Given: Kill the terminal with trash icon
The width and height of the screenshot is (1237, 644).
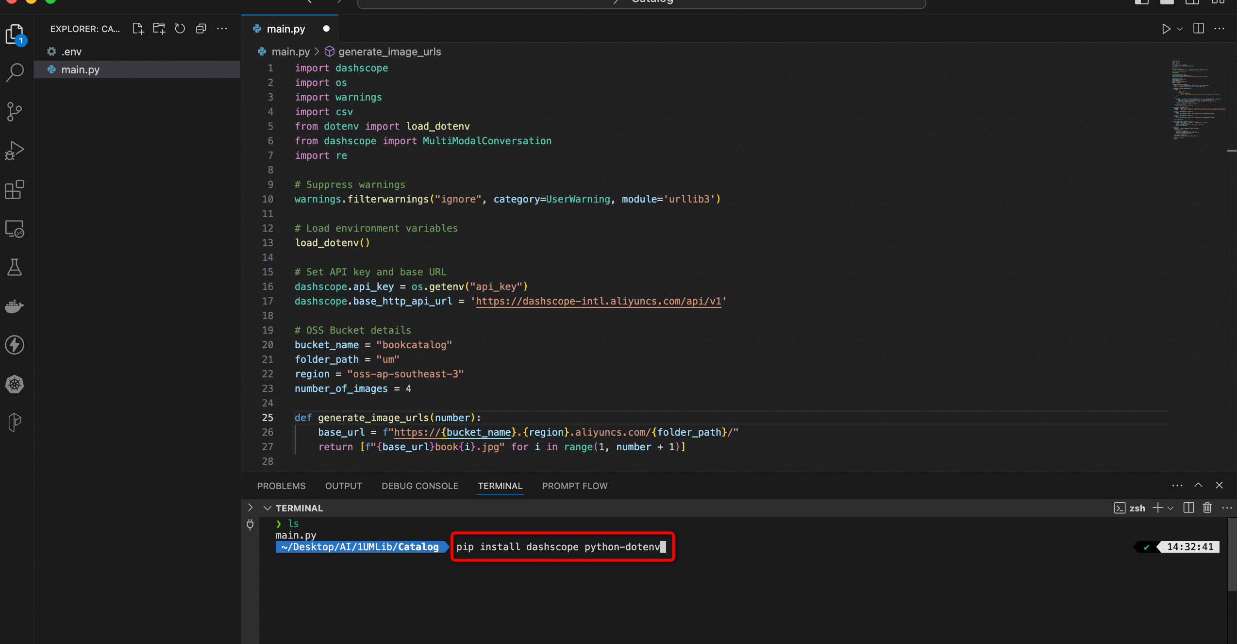Looking at the screenshot, I should click(1207, 508).
